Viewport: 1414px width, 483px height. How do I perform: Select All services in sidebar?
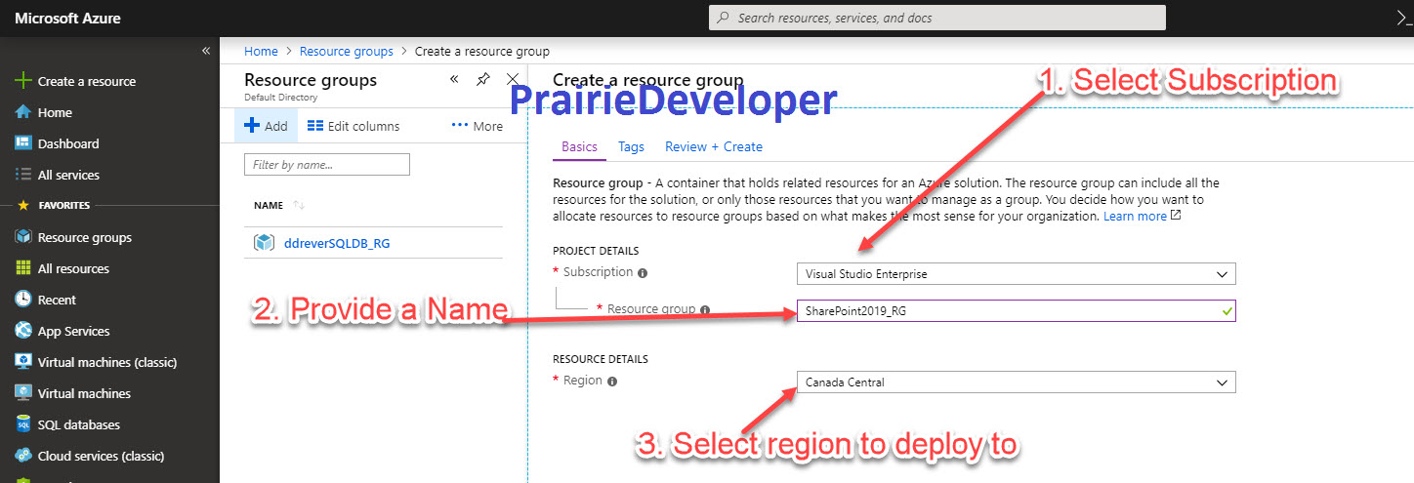click(68, 175)
